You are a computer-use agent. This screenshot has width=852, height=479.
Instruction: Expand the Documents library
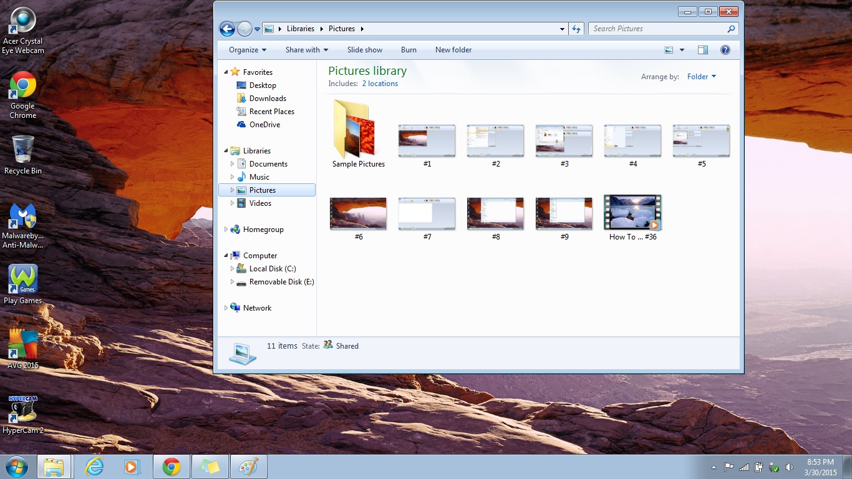[233, 164]
